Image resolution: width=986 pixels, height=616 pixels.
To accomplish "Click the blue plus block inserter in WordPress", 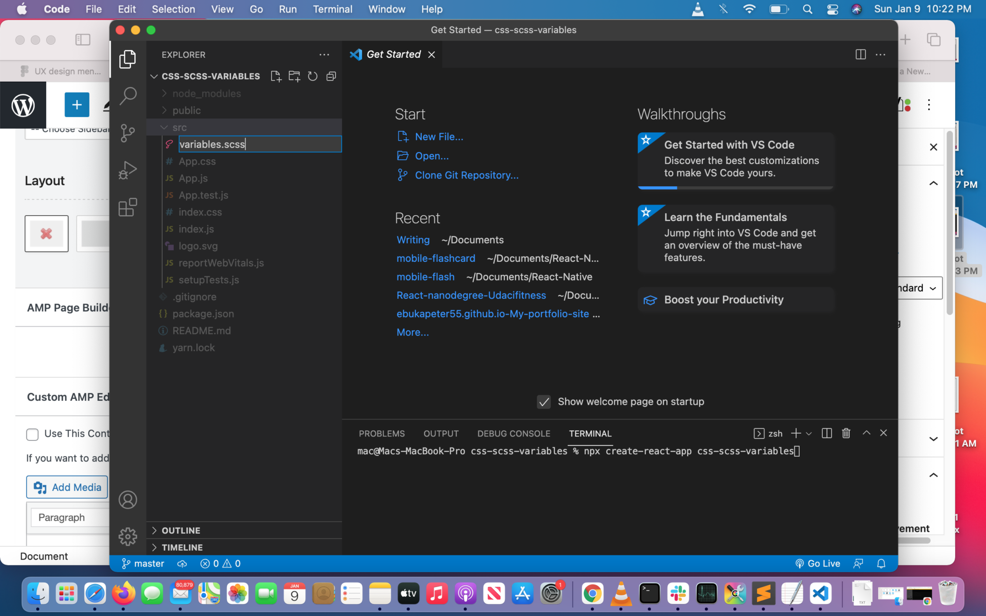I will click(x=77, y=105).
